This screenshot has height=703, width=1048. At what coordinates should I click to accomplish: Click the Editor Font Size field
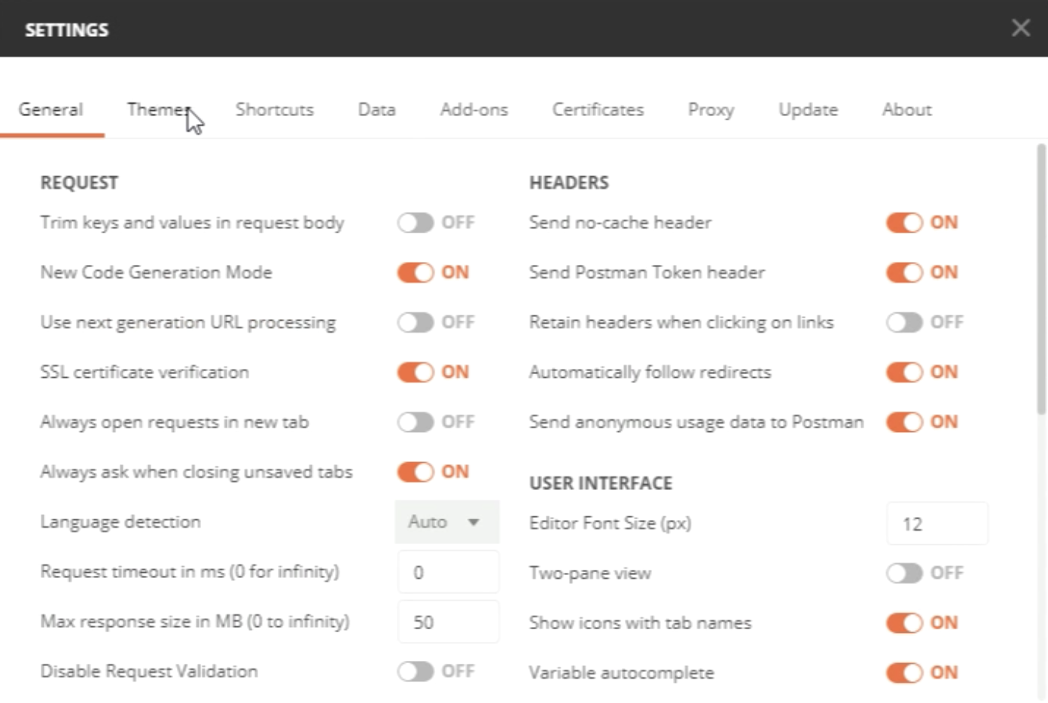pyautogui.click(x=937, y=524)
